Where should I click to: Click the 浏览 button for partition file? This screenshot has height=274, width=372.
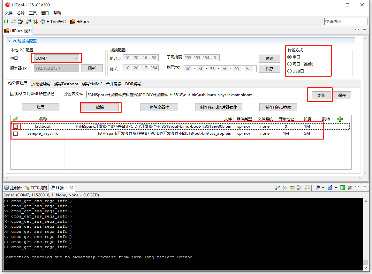[321, 95]
